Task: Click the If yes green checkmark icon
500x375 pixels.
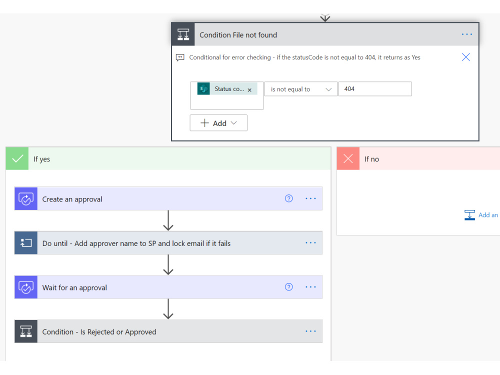Action: 17,158
